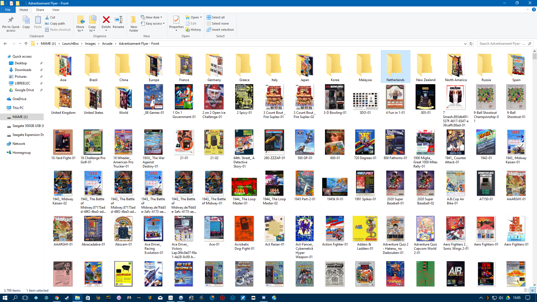The image size is (537, 302).
Task: Select This PC in navigation pane
Action: tap(18, 108)
